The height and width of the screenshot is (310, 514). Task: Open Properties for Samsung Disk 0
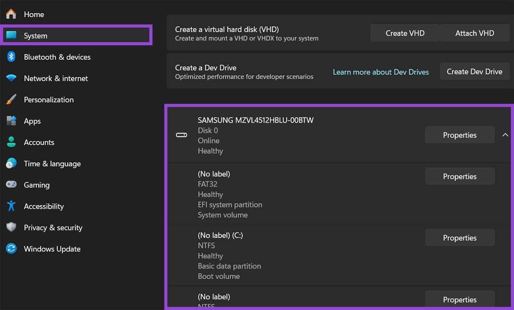[x=460, y=135]
